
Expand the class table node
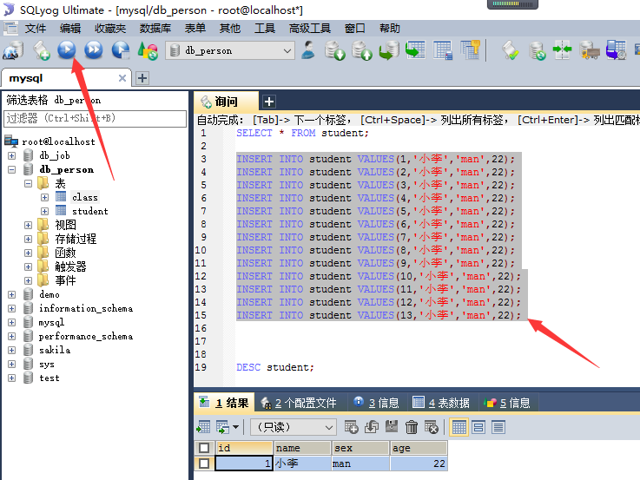click(x=44, y=197)
